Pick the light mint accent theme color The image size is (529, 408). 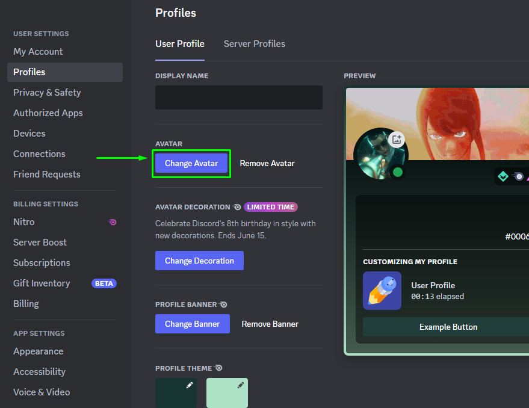(227, 393)
